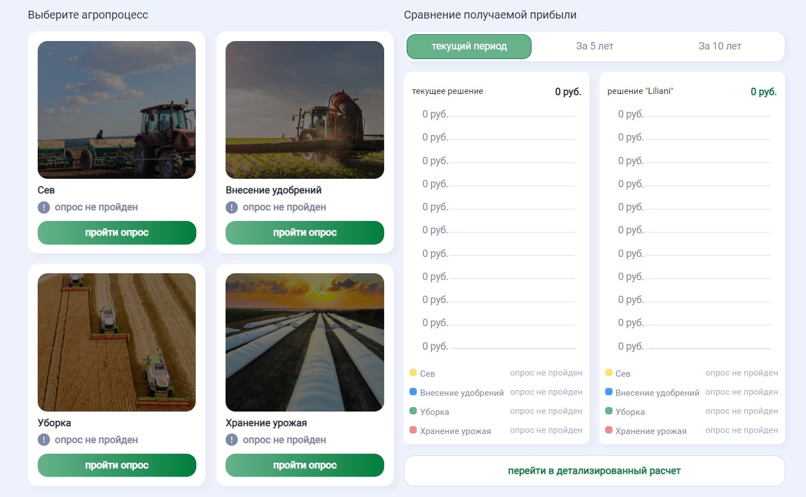This screenshot has width=806, height=497.
Task: Click red Хранение урожая swatch in Liliani legend
Action: click(x=609, y=430)
